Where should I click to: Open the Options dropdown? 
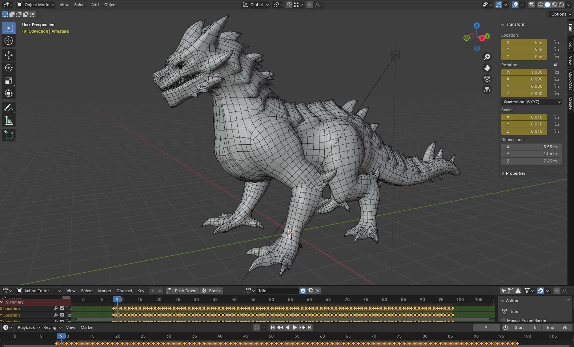point(561,14)
